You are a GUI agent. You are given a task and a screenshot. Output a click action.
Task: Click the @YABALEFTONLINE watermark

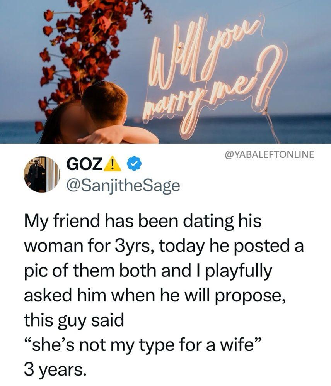click(x=270, y=154)
